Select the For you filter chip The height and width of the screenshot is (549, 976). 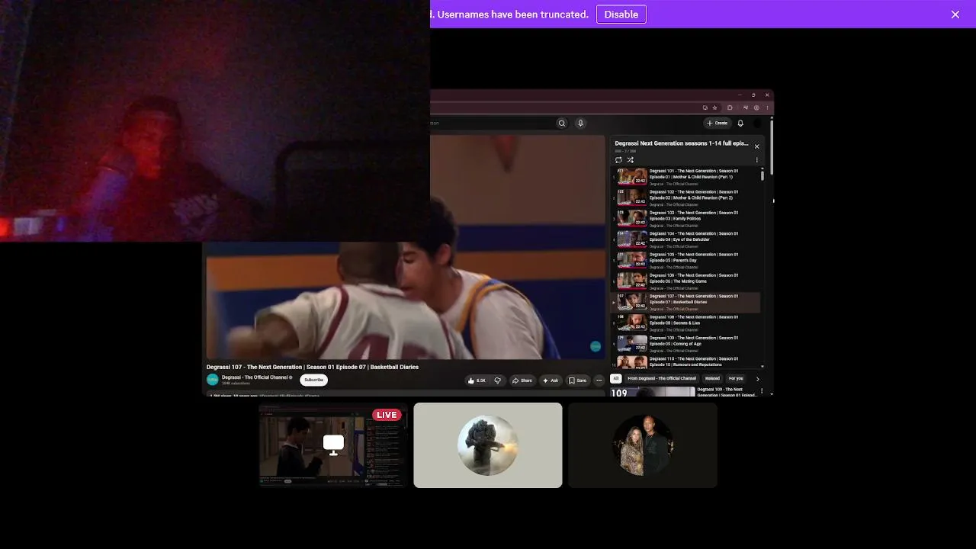[x=736, y=378]
